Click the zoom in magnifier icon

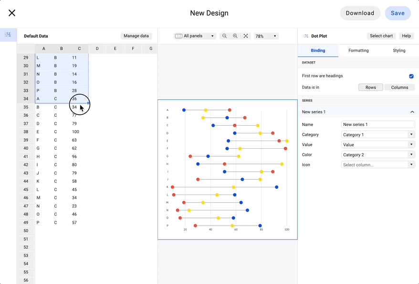[x=235, y=36]
